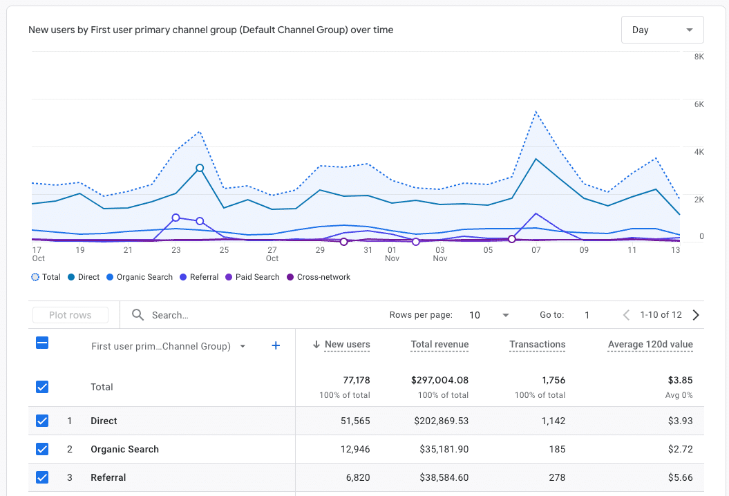Click the Cross-network legend dot
This screenshot has height=496, width=729.
coord(290,277)
